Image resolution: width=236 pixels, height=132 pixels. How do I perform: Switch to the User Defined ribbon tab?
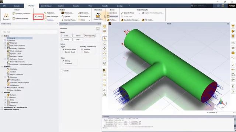pos(46,6)
